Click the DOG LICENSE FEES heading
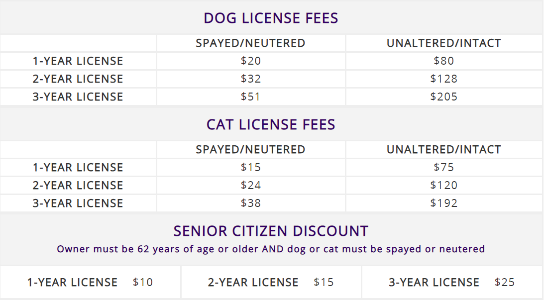This screenshot has height=300, width=545. point(271,18)
